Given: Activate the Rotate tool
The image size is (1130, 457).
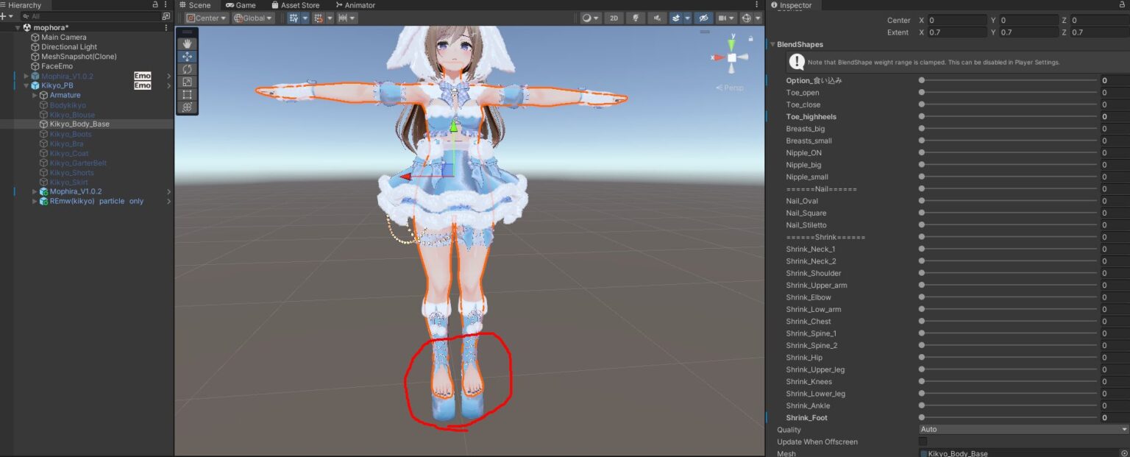Looking at the screenshot, I should tap(187, 68).
